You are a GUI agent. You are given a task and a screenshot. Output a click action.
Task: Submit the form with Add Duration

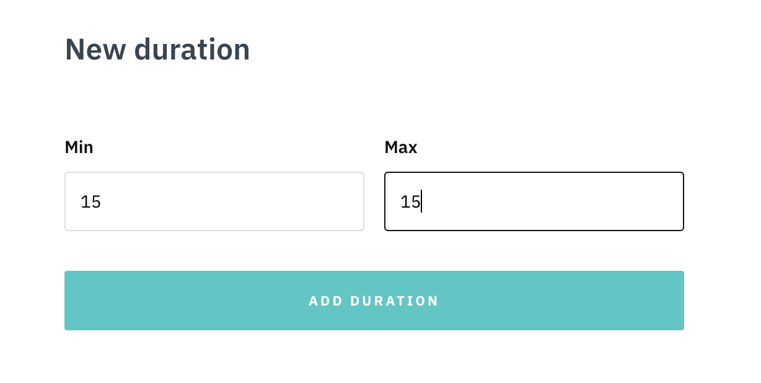tap(374, 301)
